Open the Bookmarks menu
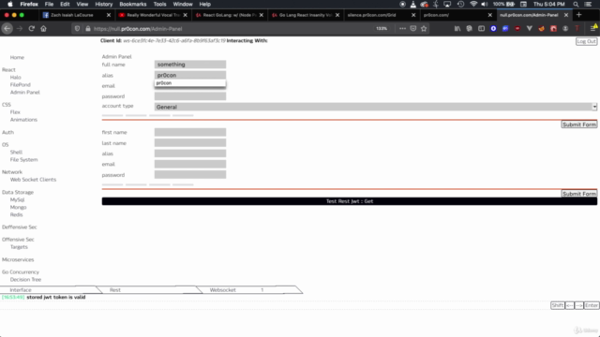Viewport: 600px width, 337px height. click(x=133, y=4)
